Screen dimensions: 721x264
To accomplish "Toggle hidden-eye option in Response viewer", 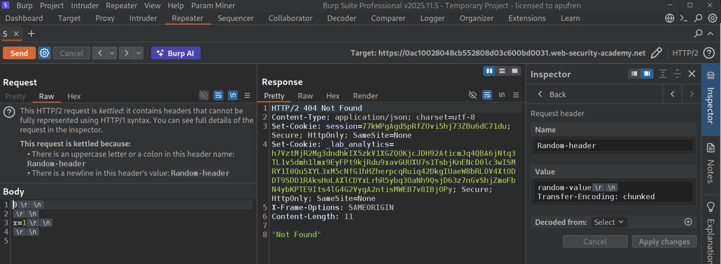I will (x=472, y=95).
